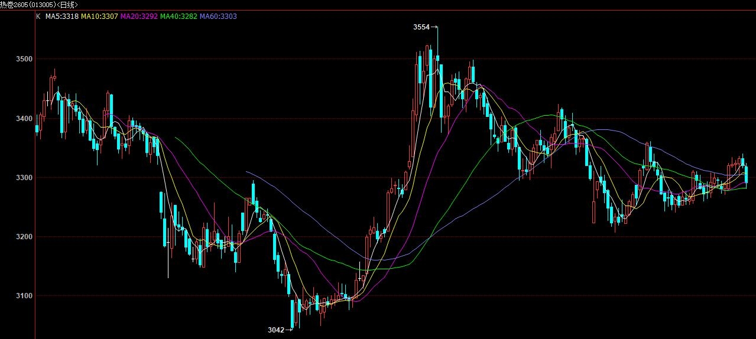Click the arrow beside the 3042 label
The image size is (756, 339).
coord(289,330)
